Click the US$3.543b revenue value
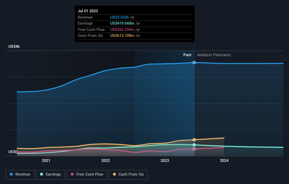289x184 pixels. (x=119, y=17)
